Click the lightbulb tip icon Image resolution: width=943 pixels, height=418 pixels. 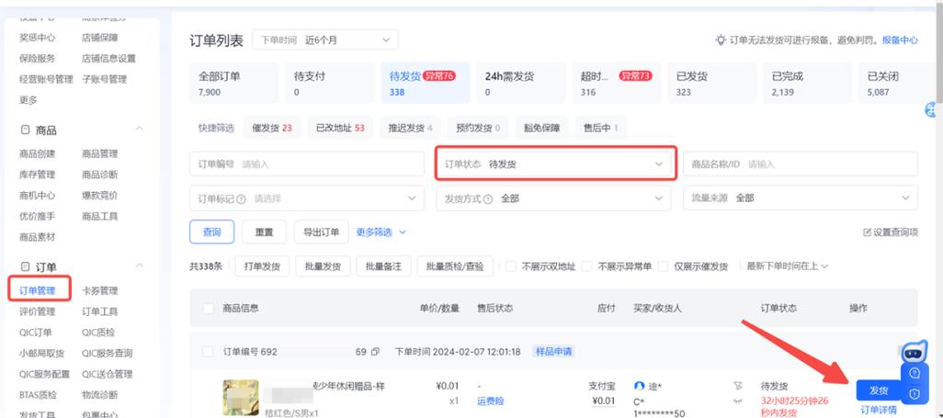[x=721, y=40]
